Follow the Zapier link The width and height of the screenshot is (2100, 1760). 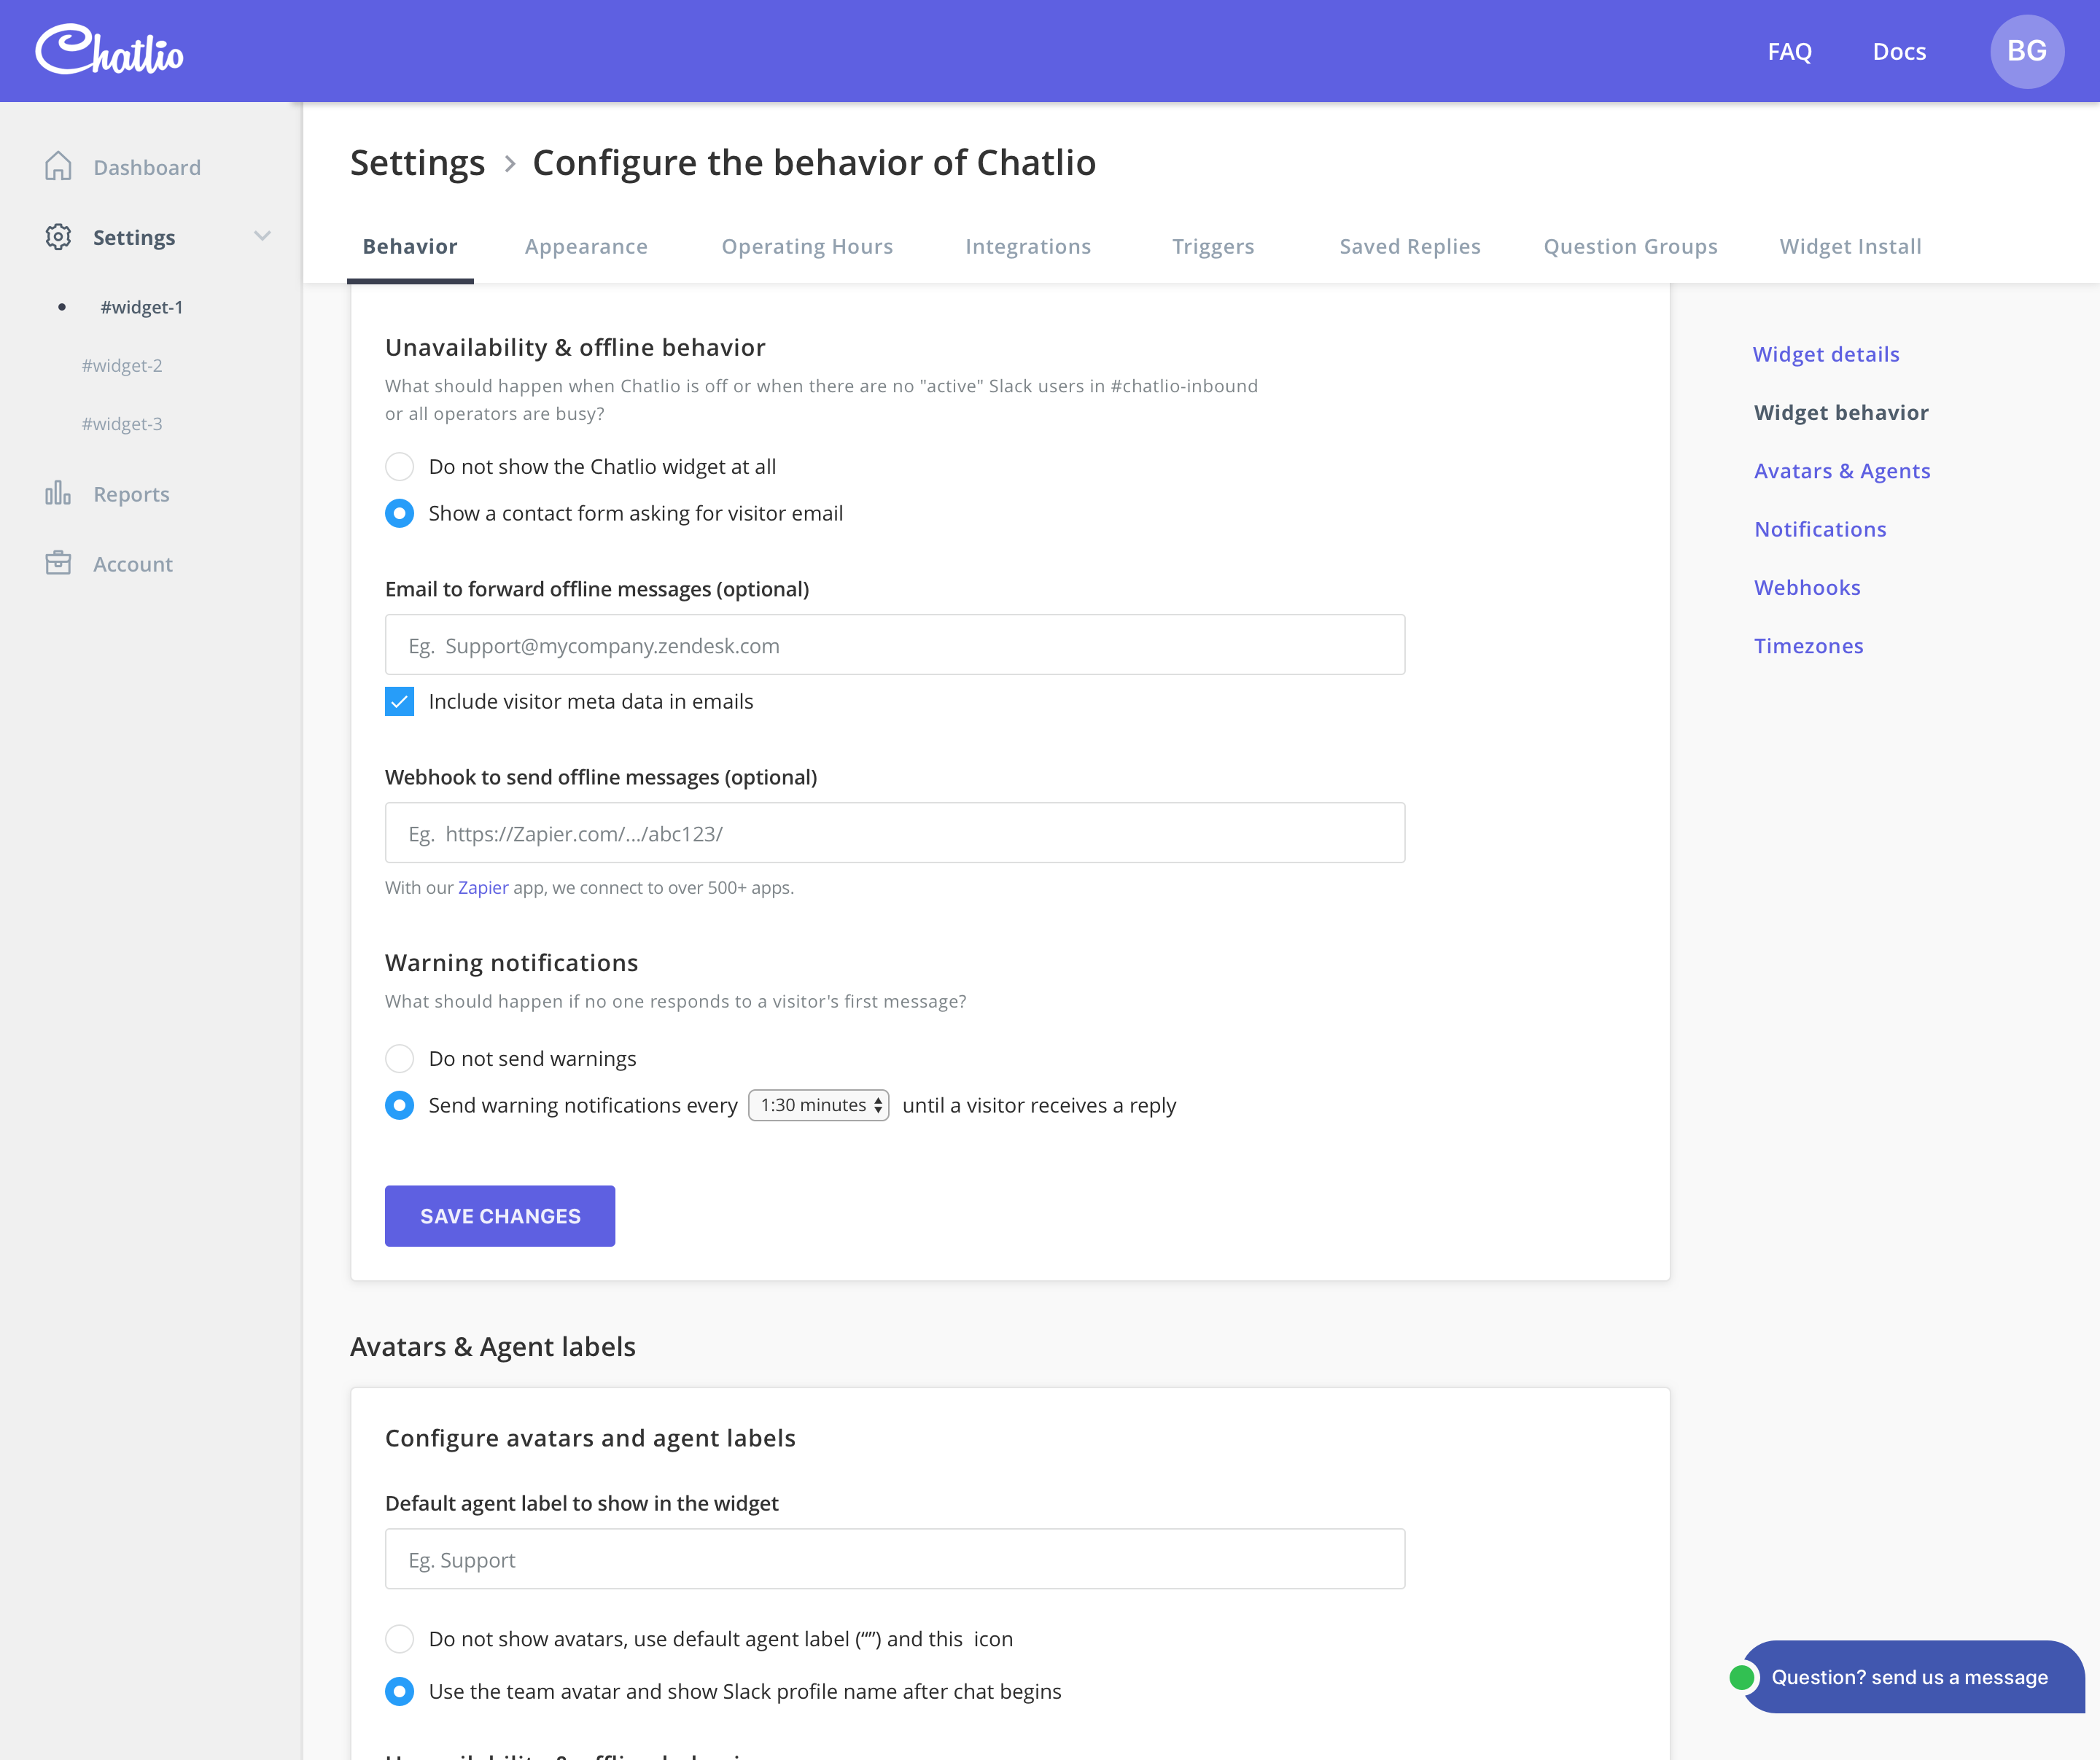483,887
